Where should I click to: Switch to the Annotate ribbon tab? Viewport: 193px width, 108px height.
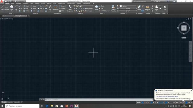(x=18, y=4)
